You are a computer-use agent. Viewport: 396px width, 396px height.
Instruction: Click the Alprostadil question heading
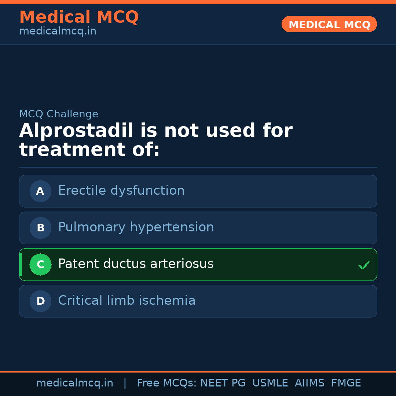click(155, 140)
